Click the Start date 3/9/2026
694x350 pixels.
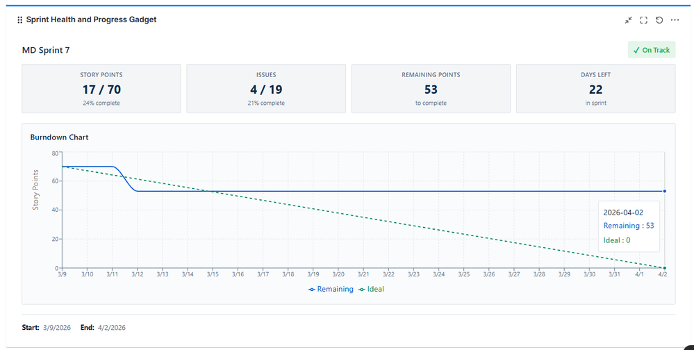(x=57, y=328)
